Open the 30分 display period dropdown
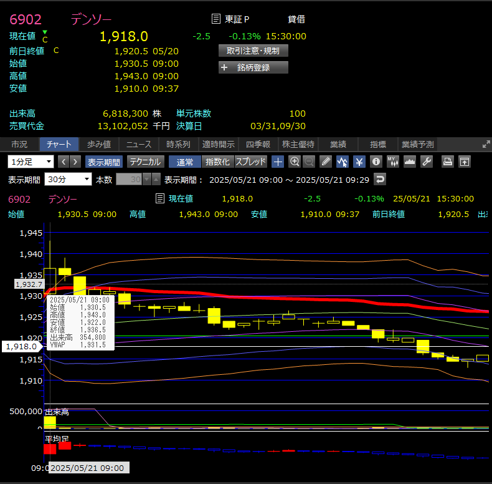The image size is (492, 484). coord(68,180)
